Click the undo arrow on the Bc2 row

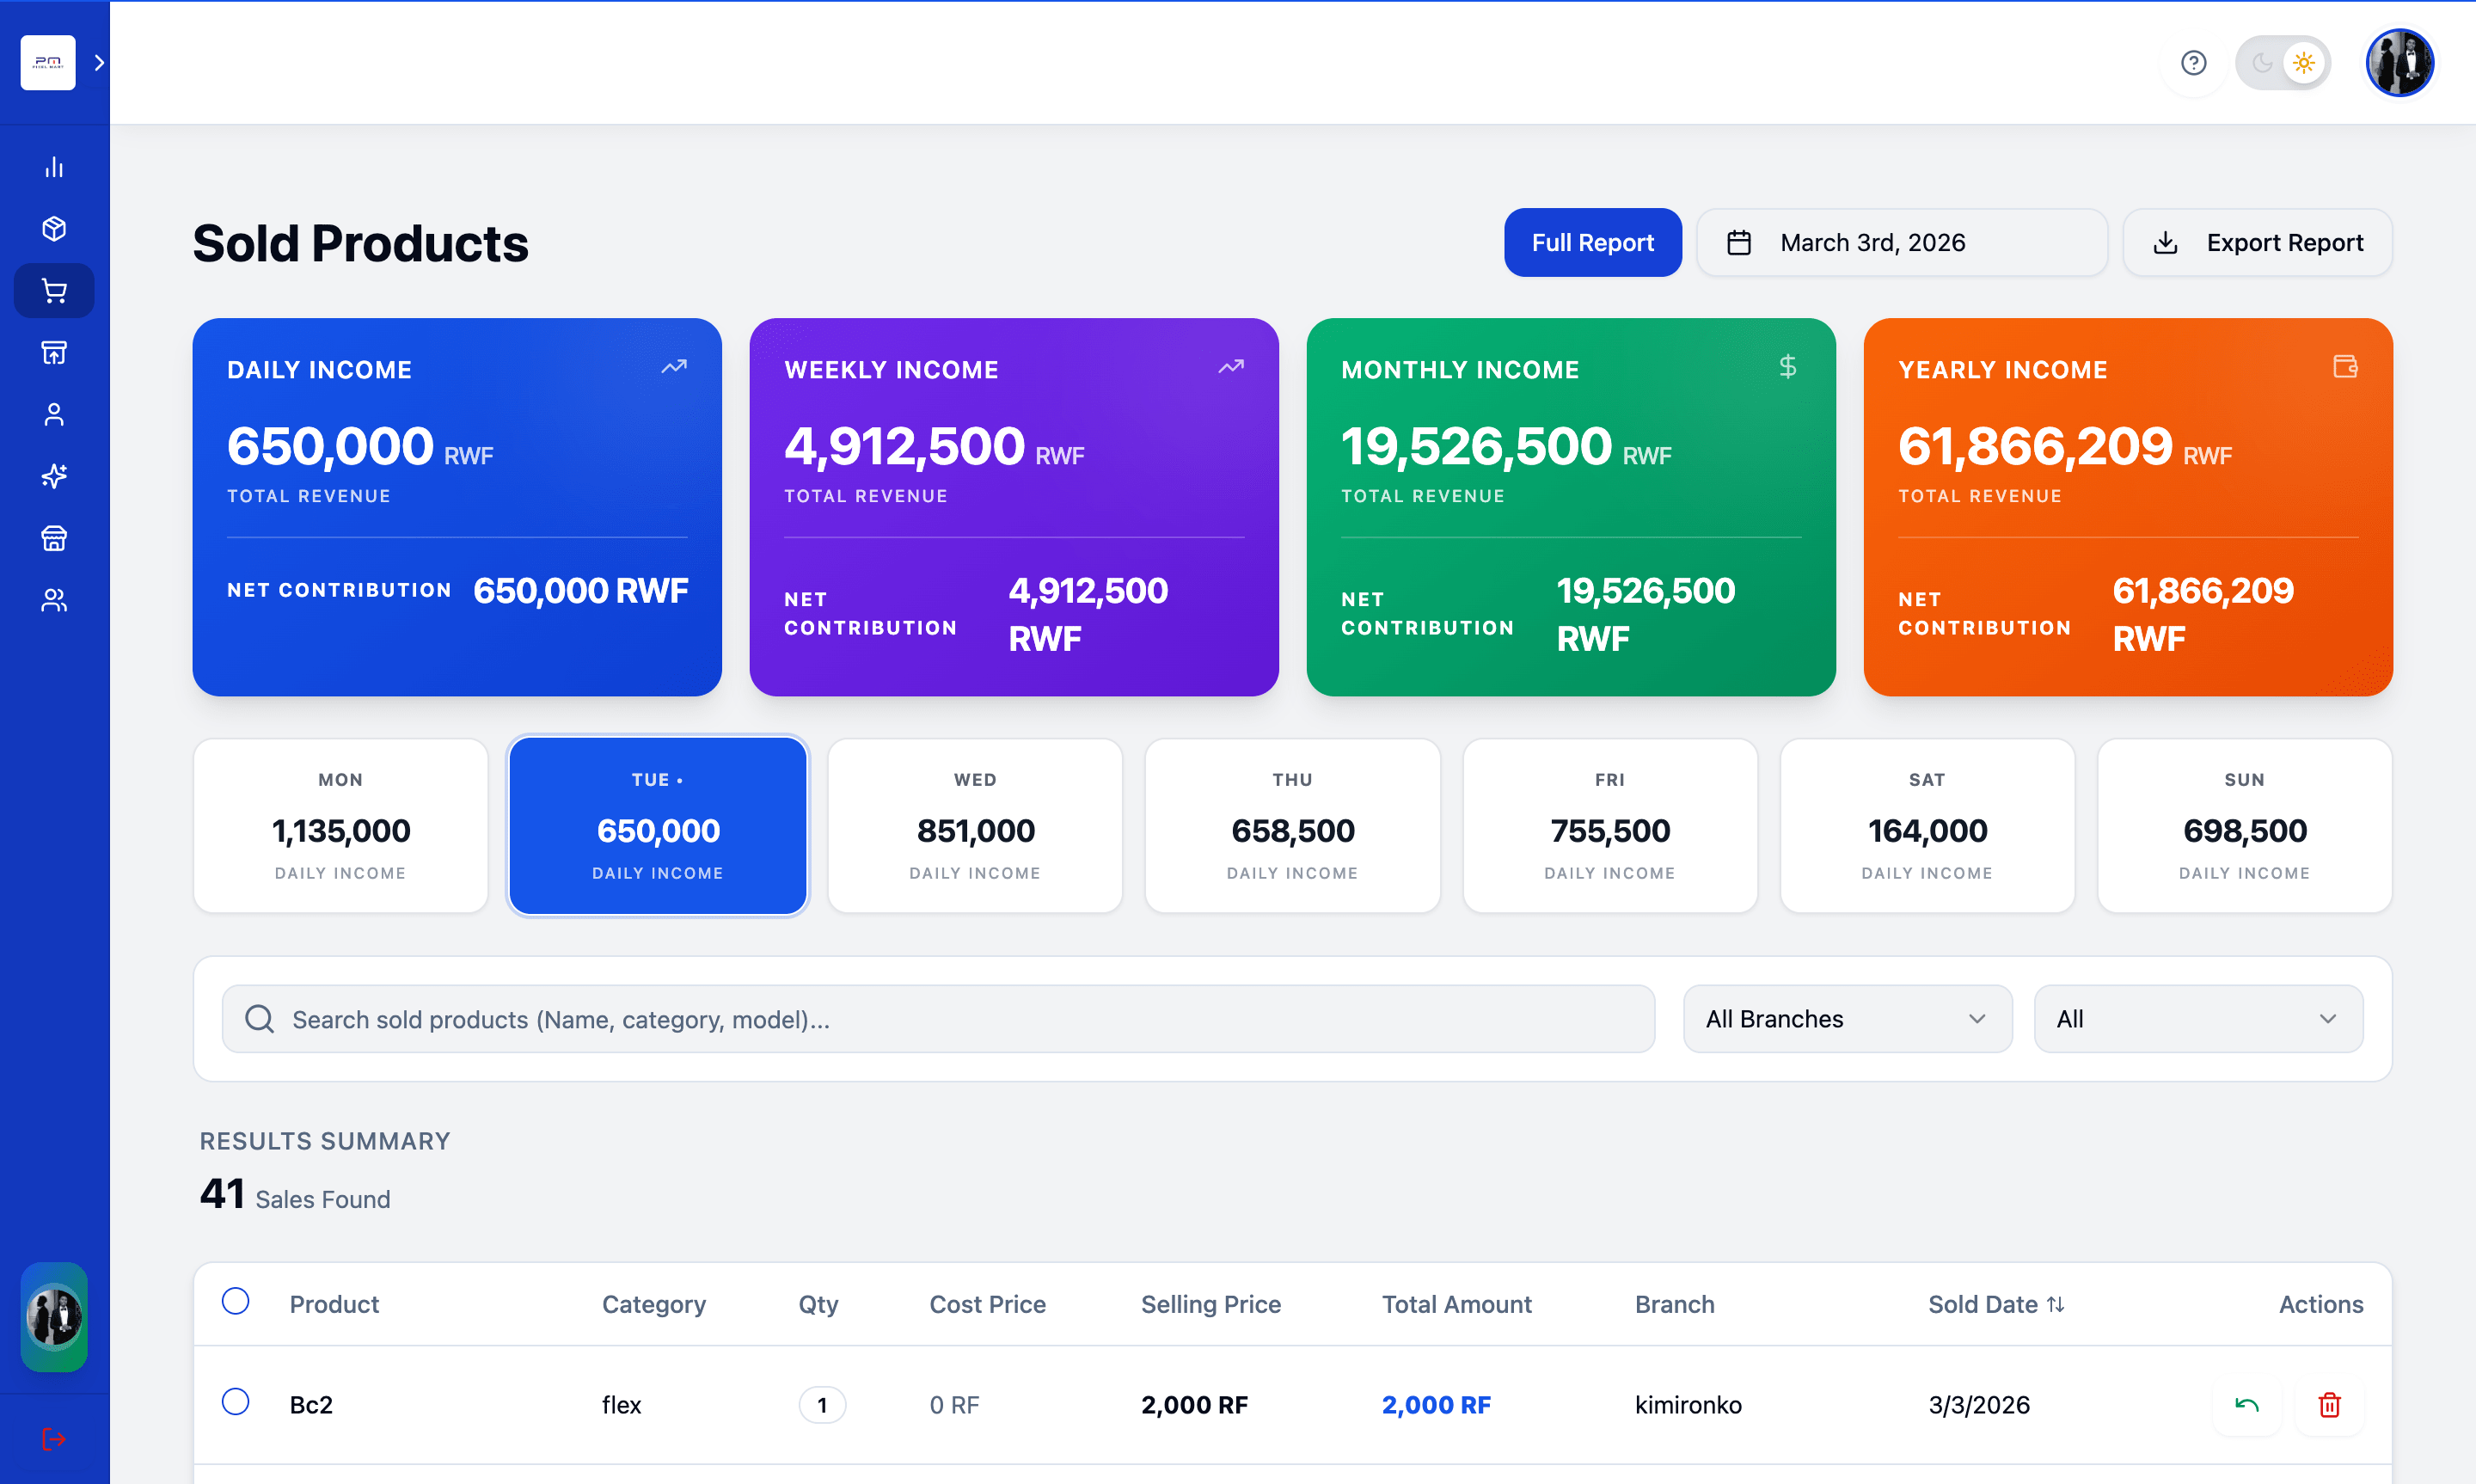click(2246, 1404)
